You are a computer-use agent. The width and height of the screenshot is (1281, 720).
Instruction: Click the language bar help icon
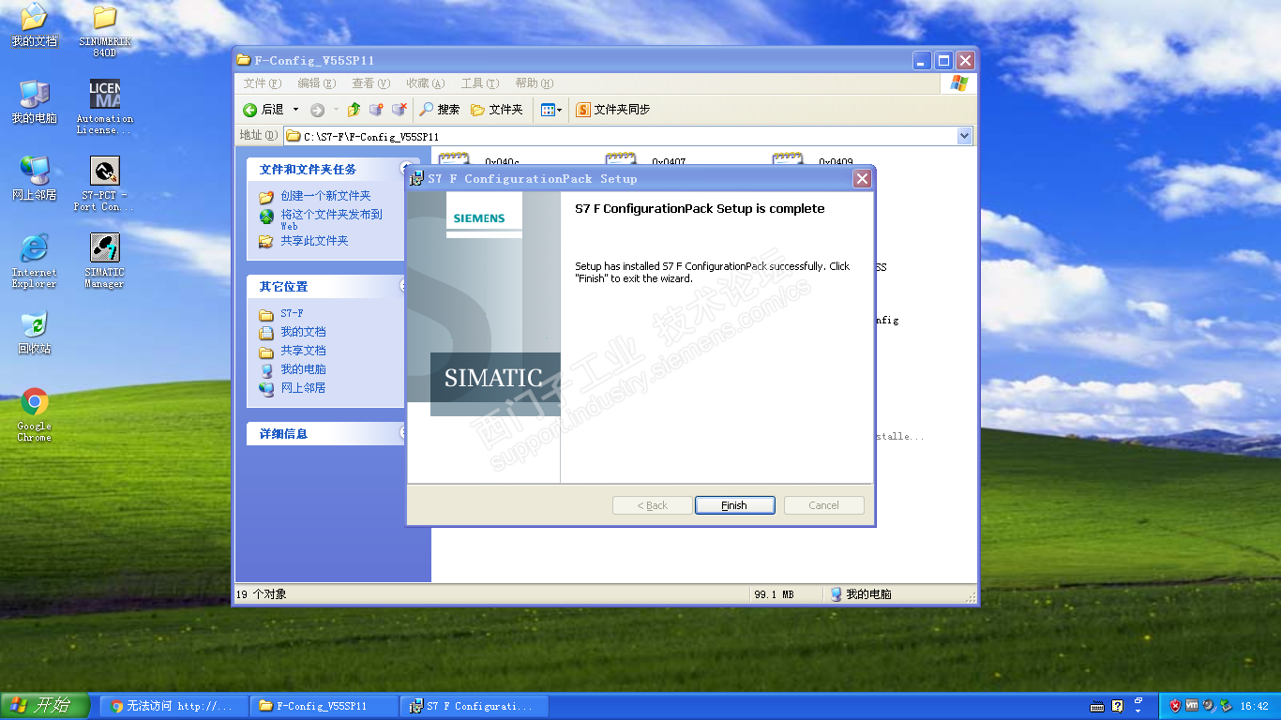coord(1117,706)
